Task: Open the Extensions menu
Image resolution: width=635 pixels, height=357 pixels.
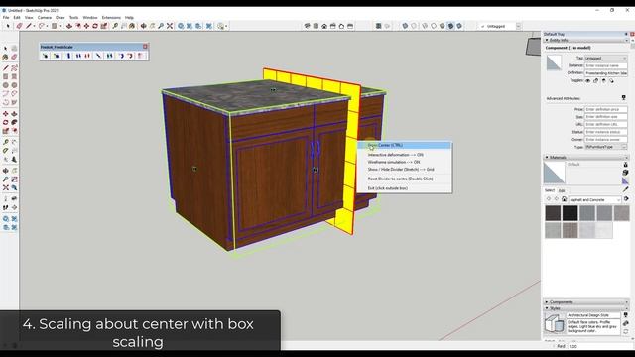Action: [111, 18]
